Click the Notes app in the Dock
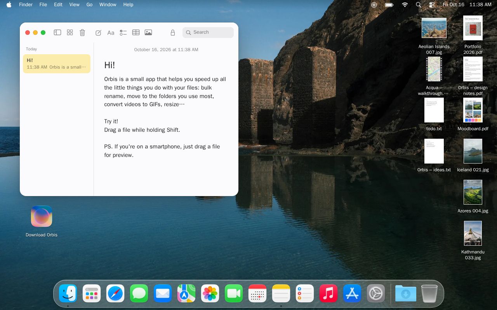The height and width of the screenshot is (310, 497). point(281,293)
